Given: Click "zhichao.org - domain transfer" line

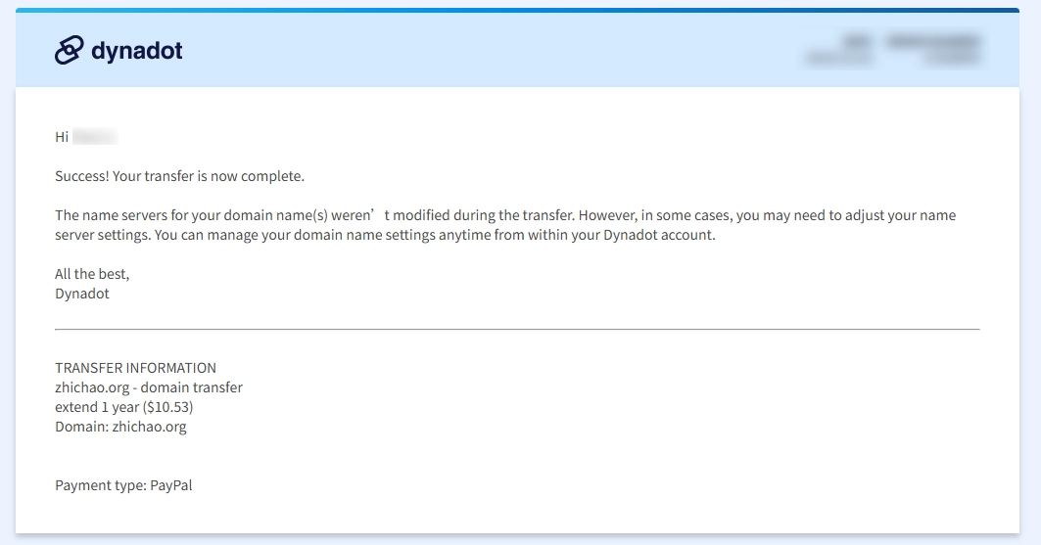Looking at the screenshot, I should tap(149, 387).
